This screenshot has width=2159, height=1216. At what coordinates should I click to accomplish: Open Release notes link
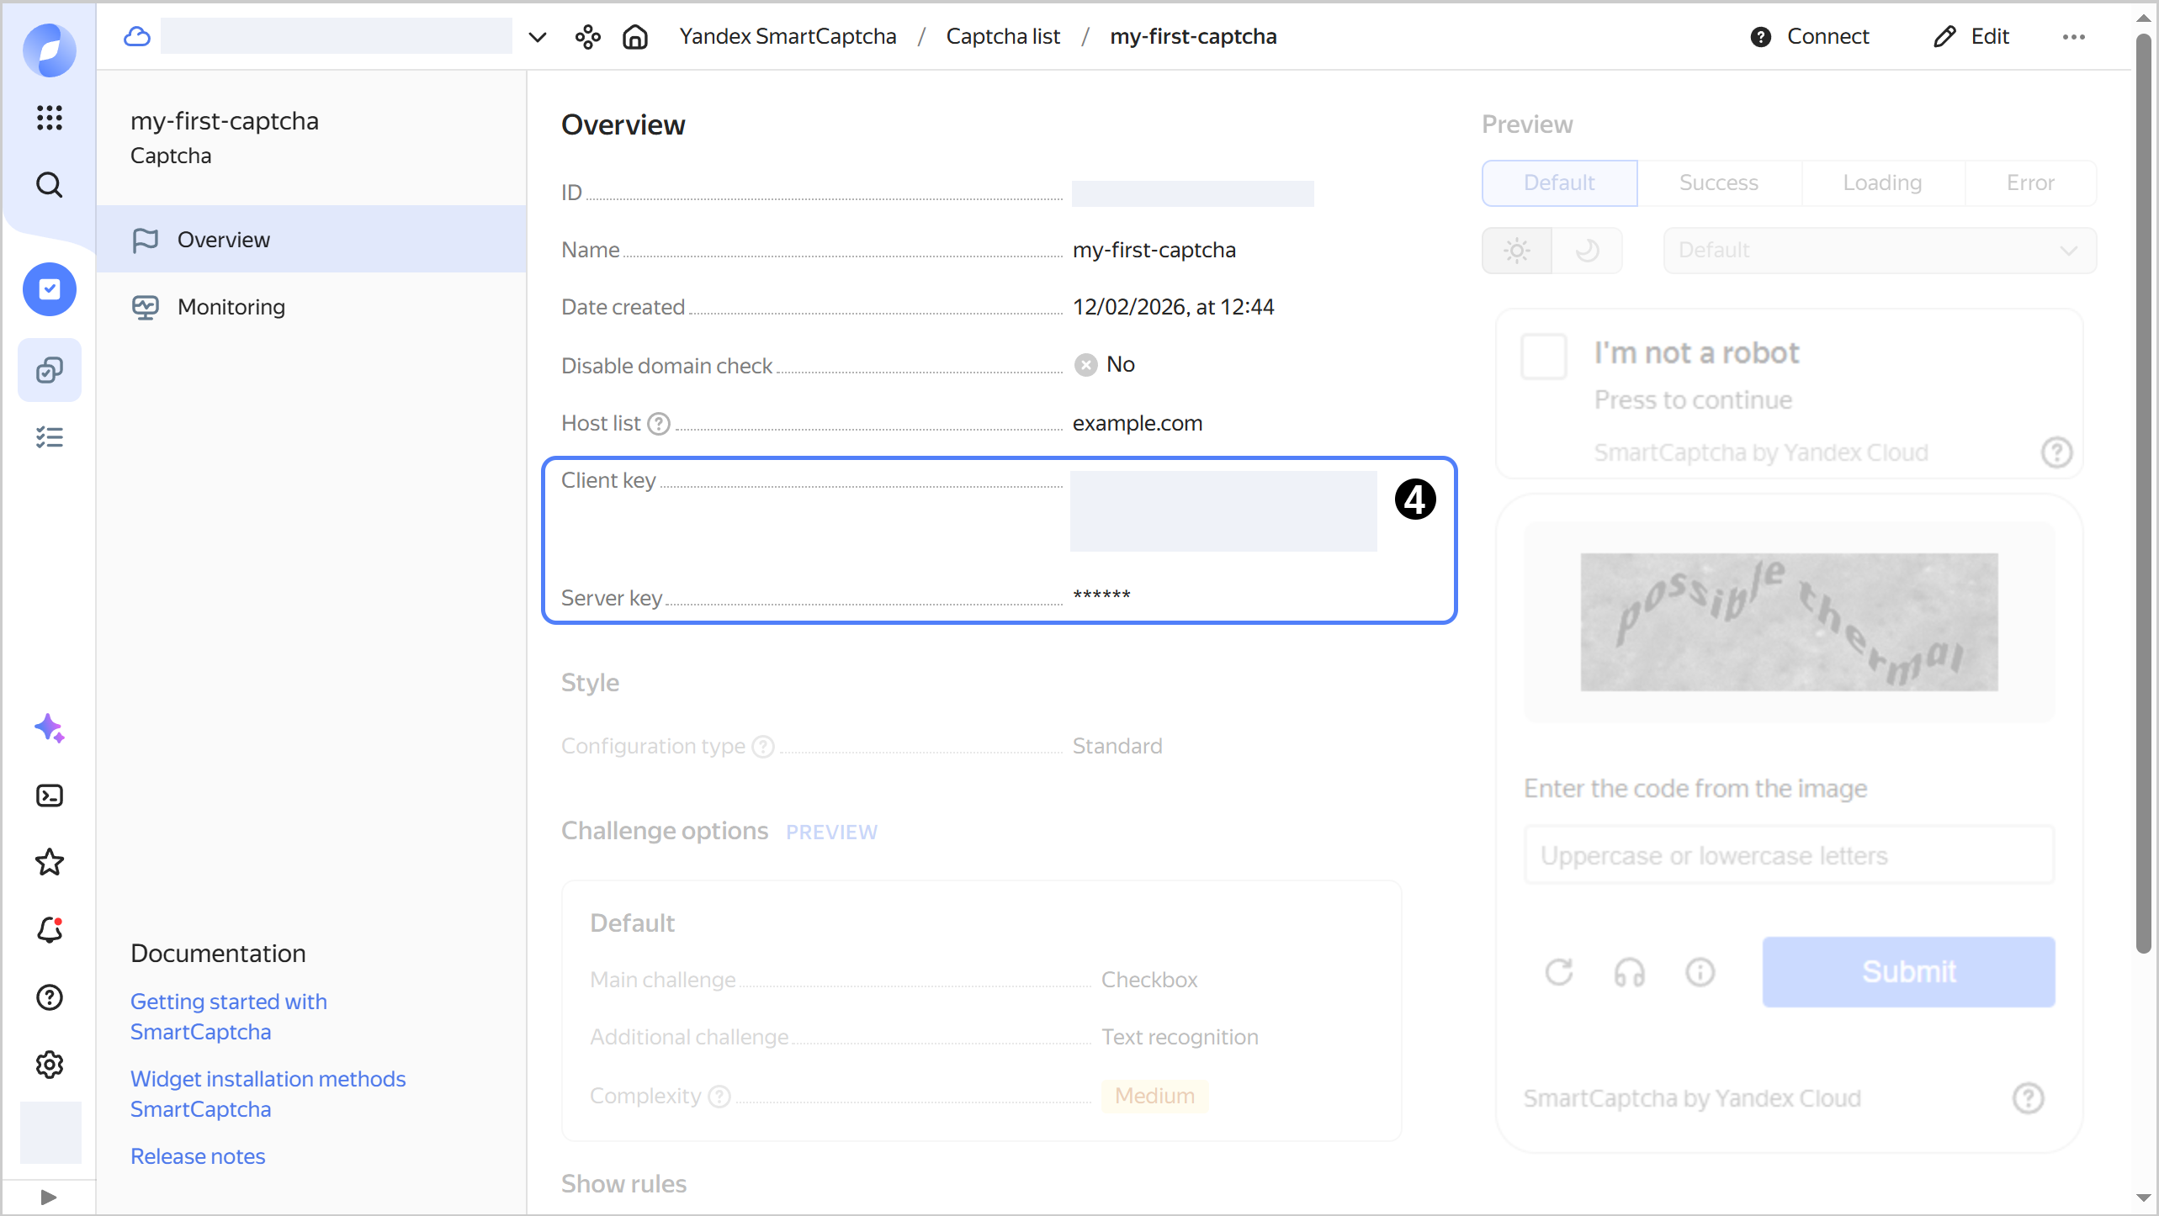198,1156
